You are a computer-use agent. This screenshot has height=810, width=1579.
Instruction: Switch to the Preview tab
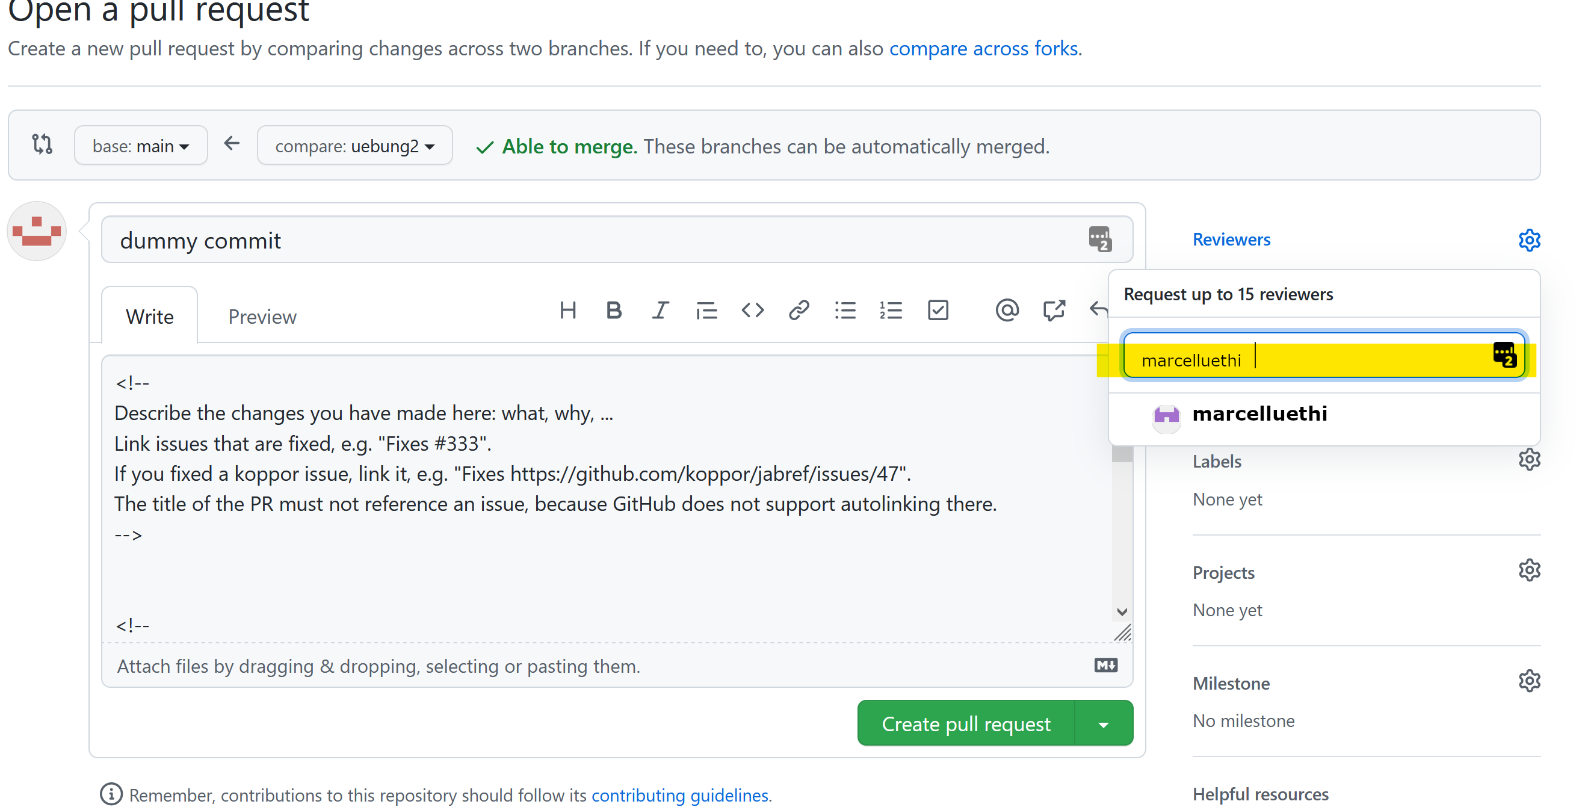tap(262, 317)
